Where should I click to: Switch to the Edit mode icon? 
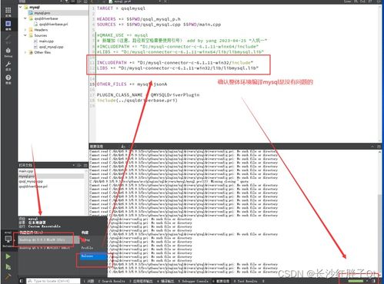(8, 24)
